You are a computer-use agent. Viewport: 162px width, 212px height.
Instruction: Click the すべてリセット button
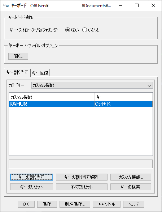pyautogui.click(x=82, y=187)
